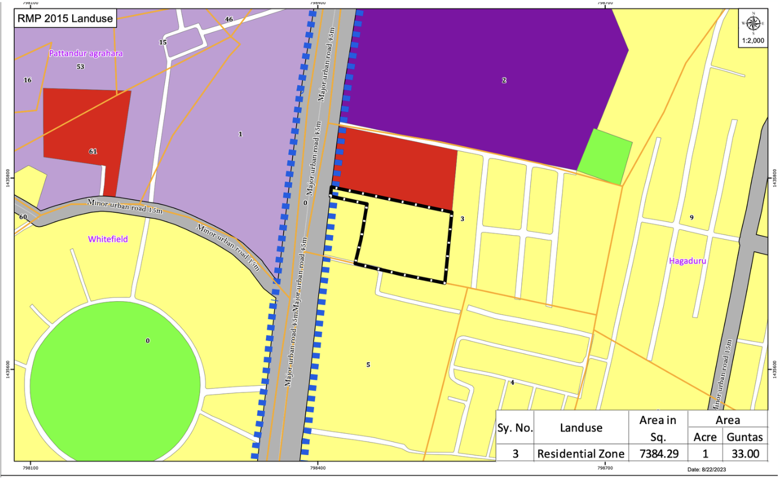This screenshot has height=478, width=780.
Task: Click the Whitefield village label
Action: click(x=108, y=239)
